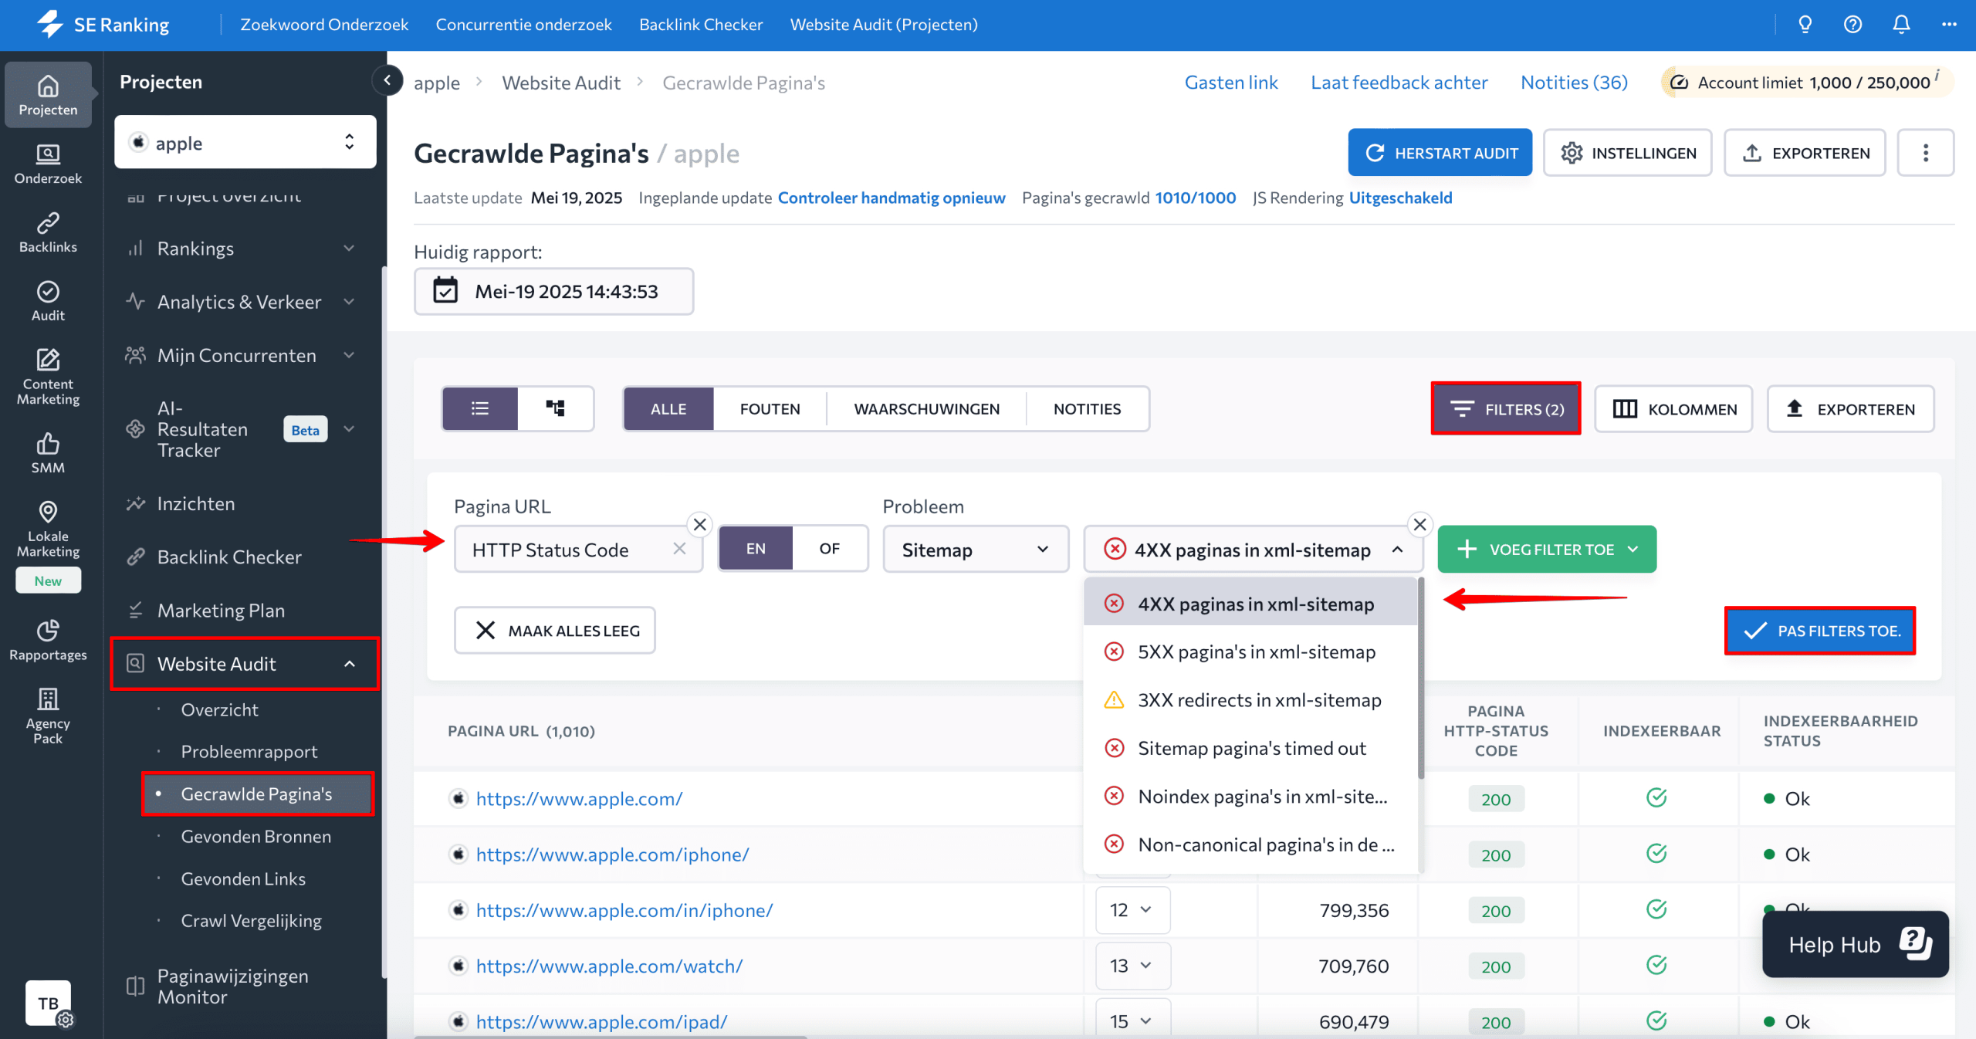The width and height of the screenshot is (1976, 1039).
Task: Open the Help Hub chat widget
Action: (1856, 945)
